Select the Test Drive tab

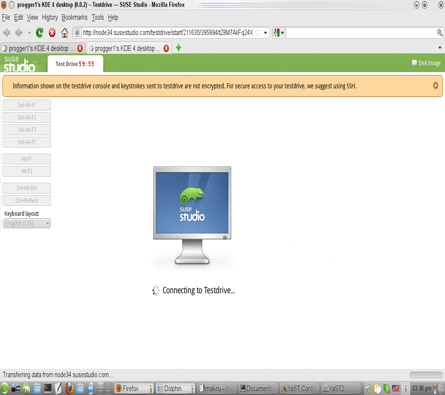75,64
